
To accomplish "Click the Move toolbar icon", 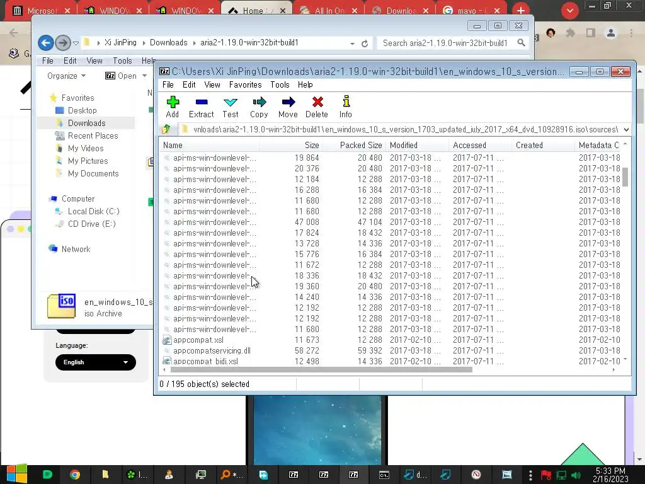I will click(x=288, y=107).
